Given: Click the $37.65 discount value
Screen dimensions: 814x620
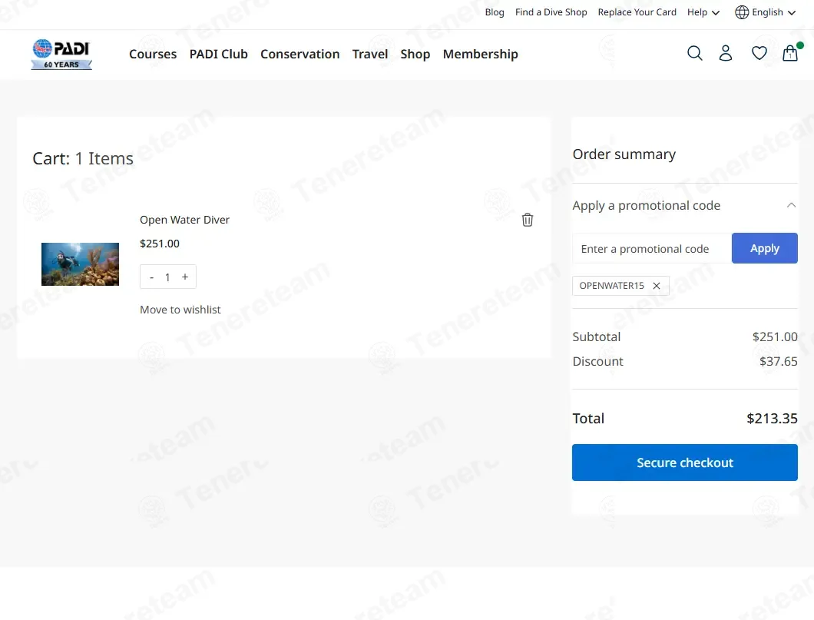Looking at the screenshot, I should coord(778,361).
